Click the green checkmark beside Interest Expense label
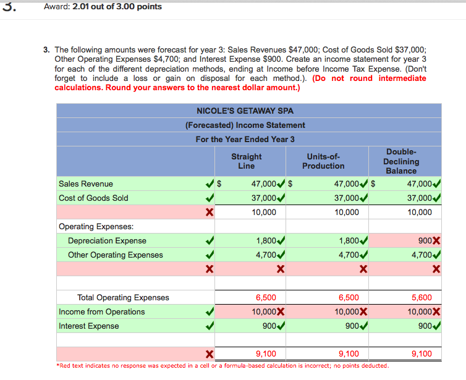 (210, 326)
